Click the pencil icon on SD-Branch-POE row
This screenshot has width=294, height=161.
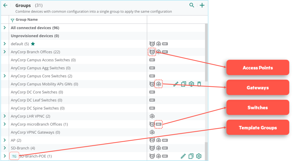[183, 156]
